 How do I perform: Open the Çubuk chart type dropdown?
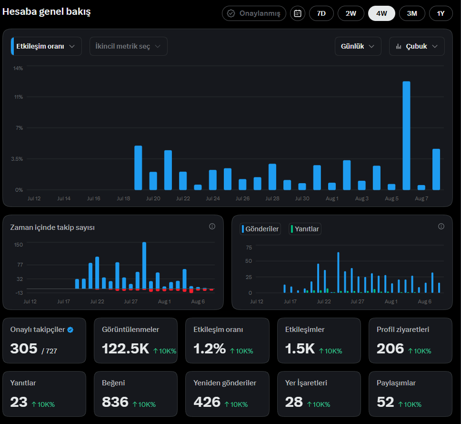pos(417,46)
